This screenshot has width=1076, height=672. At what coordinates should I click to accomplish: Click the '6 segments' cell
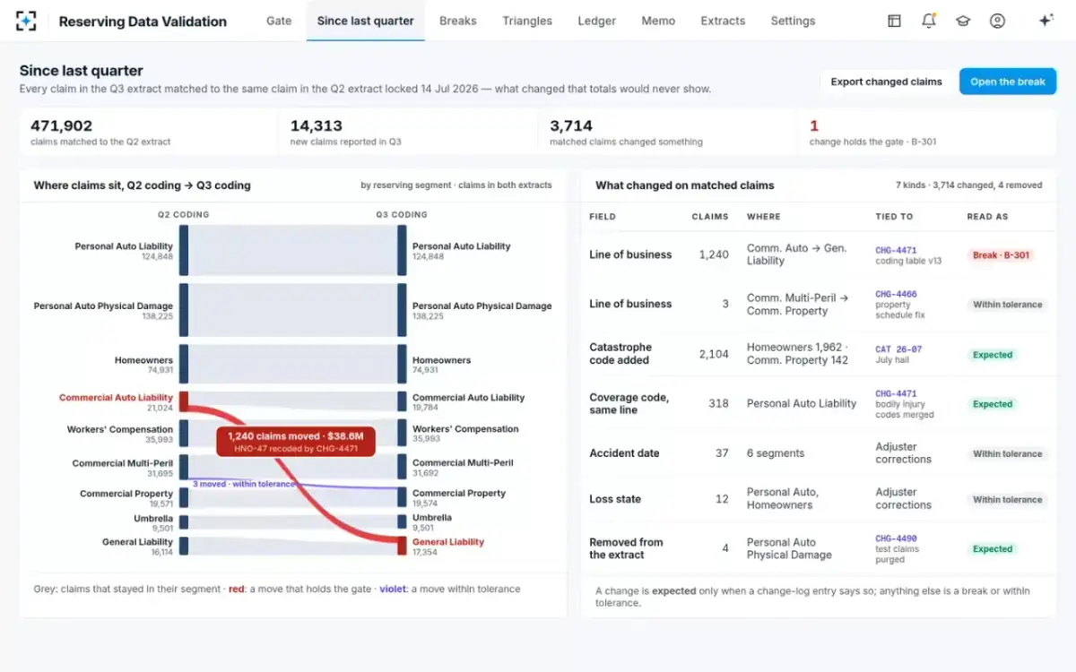(x=776, y=453)
